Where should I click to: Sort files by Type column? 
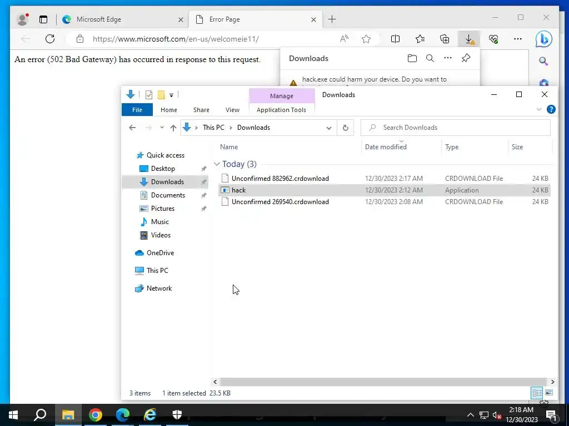[x=452, y=146]
